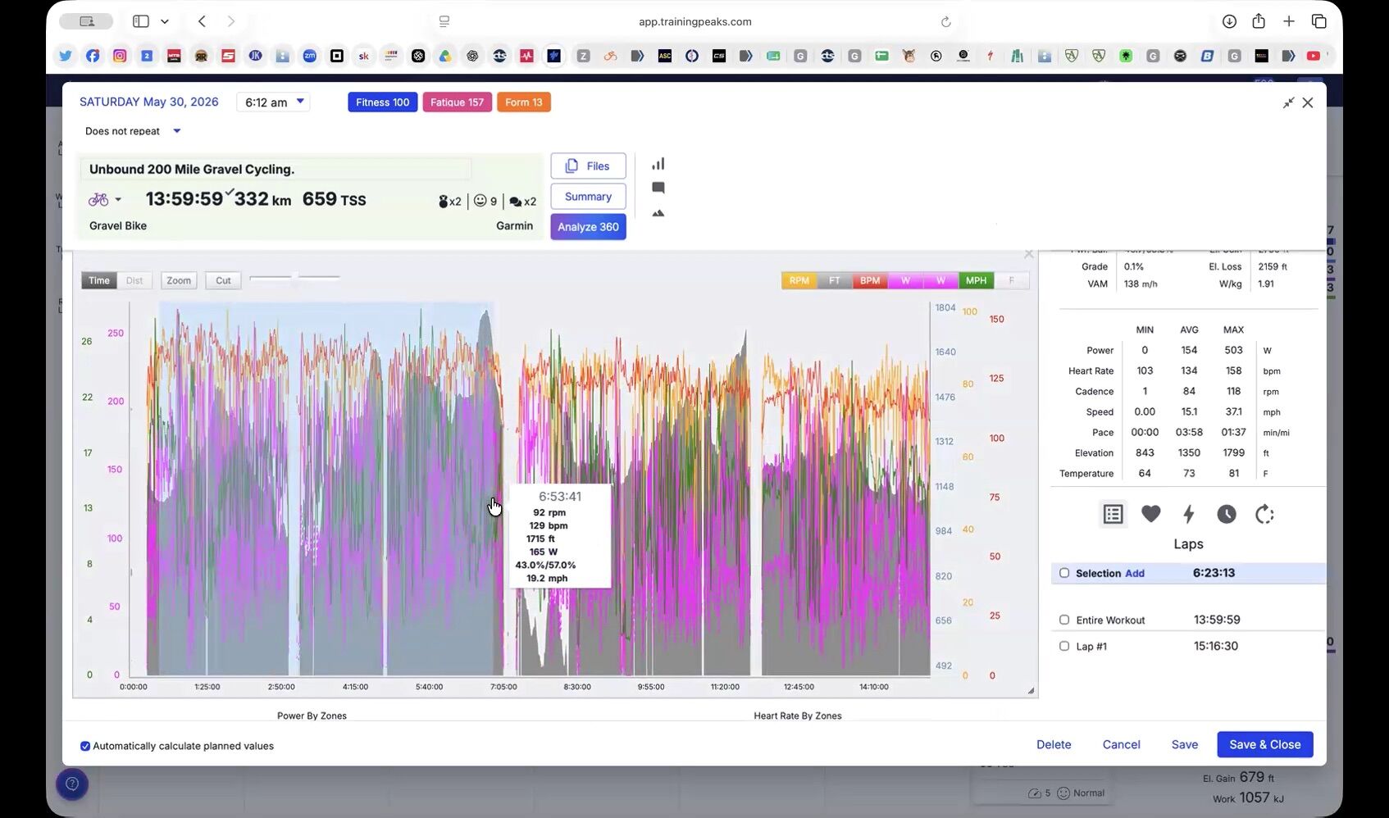Show the peak time clock icon
Screen dimensions: 1389x818
pyautogui.click(x=1227, y=514)
